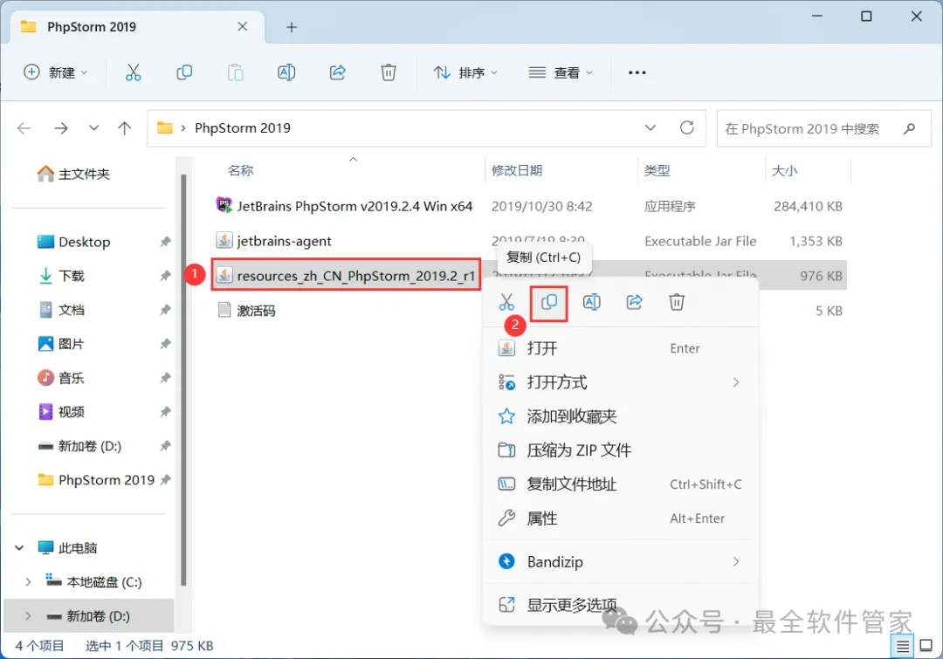Viewport: 943px width, 659px height.
Task: Select the jetbrains-agent file
Action: click(x=273, y=241)
